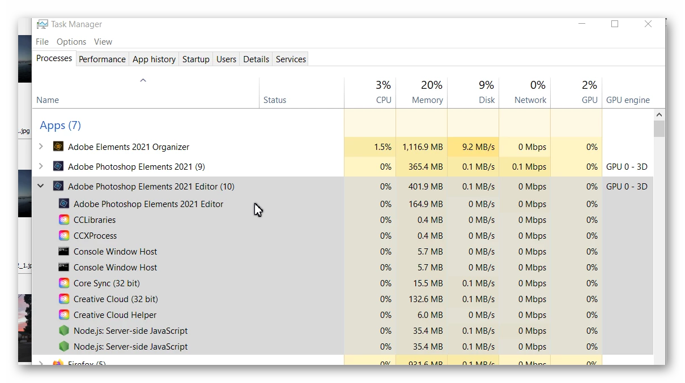This screenshot has width=685, height=383.
Task: Click the child Adobe Photoshop Elements 2021 Editor icon
Action: [x=64, y=204]
